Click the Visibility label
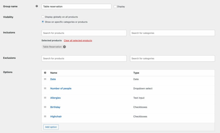The width and height of the screenshot is (220, 133). 8,17
